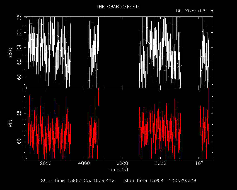
Task: Click the GSO y-axis value "60"
Action: point(19,77)
